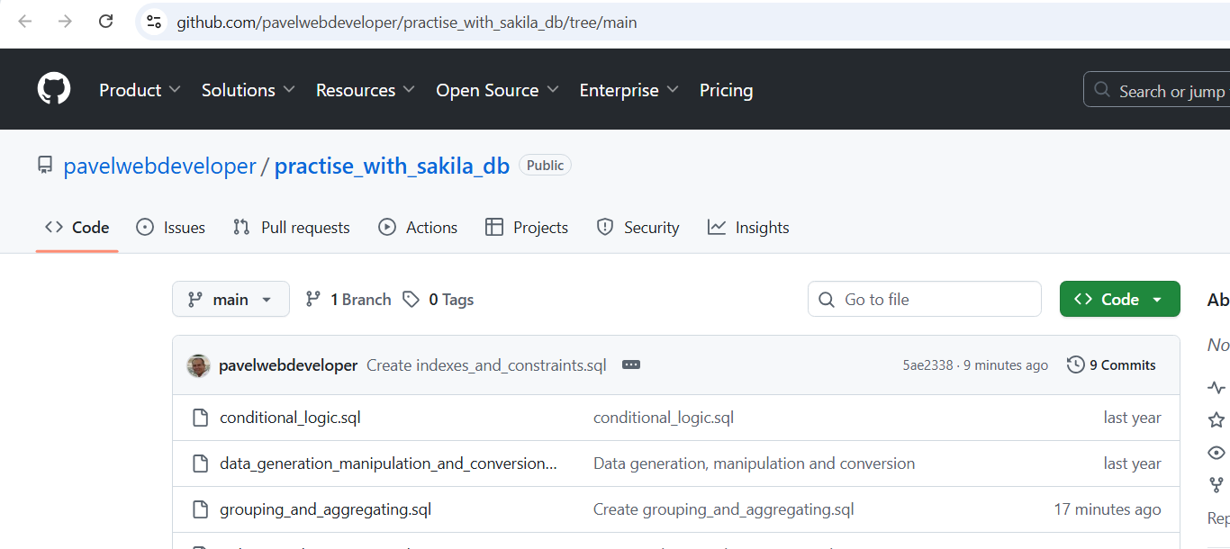1230x549 pixels.
Task: Go to the Actions tab
Action: click(418, 228)
